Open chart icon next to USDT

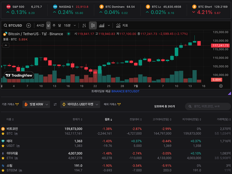click(18, 146)
